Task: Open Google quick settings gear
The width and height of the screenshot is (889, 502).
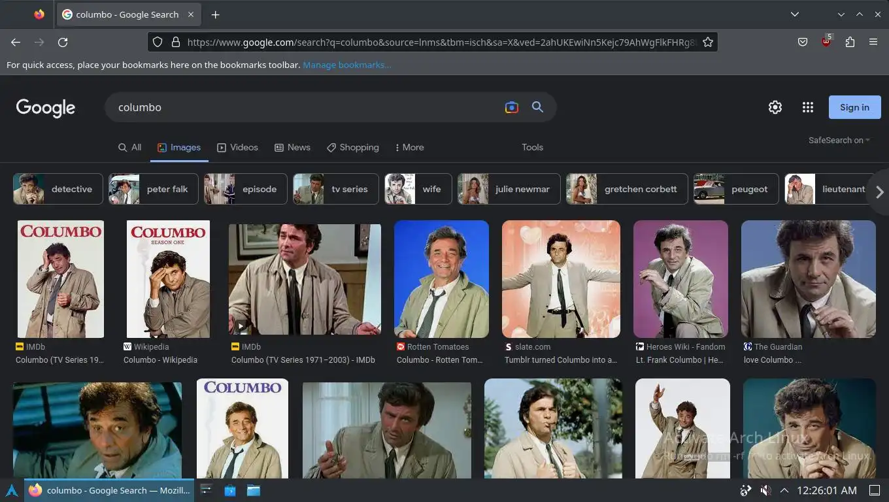Action: (x=775, y=107)
